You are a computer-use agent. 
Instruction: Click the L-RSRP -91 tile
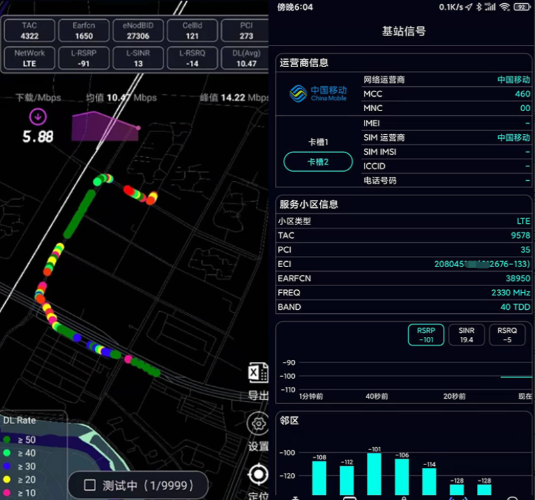click(84, 59)
